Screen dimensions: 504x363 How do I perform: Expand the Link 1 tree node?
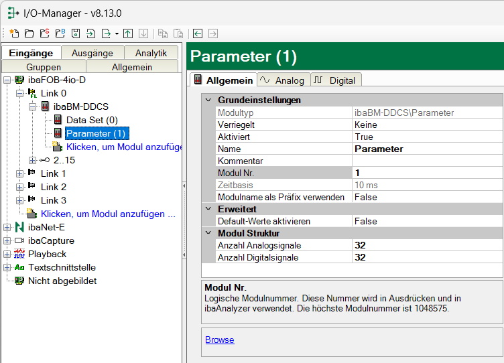[x=19, y=173]
